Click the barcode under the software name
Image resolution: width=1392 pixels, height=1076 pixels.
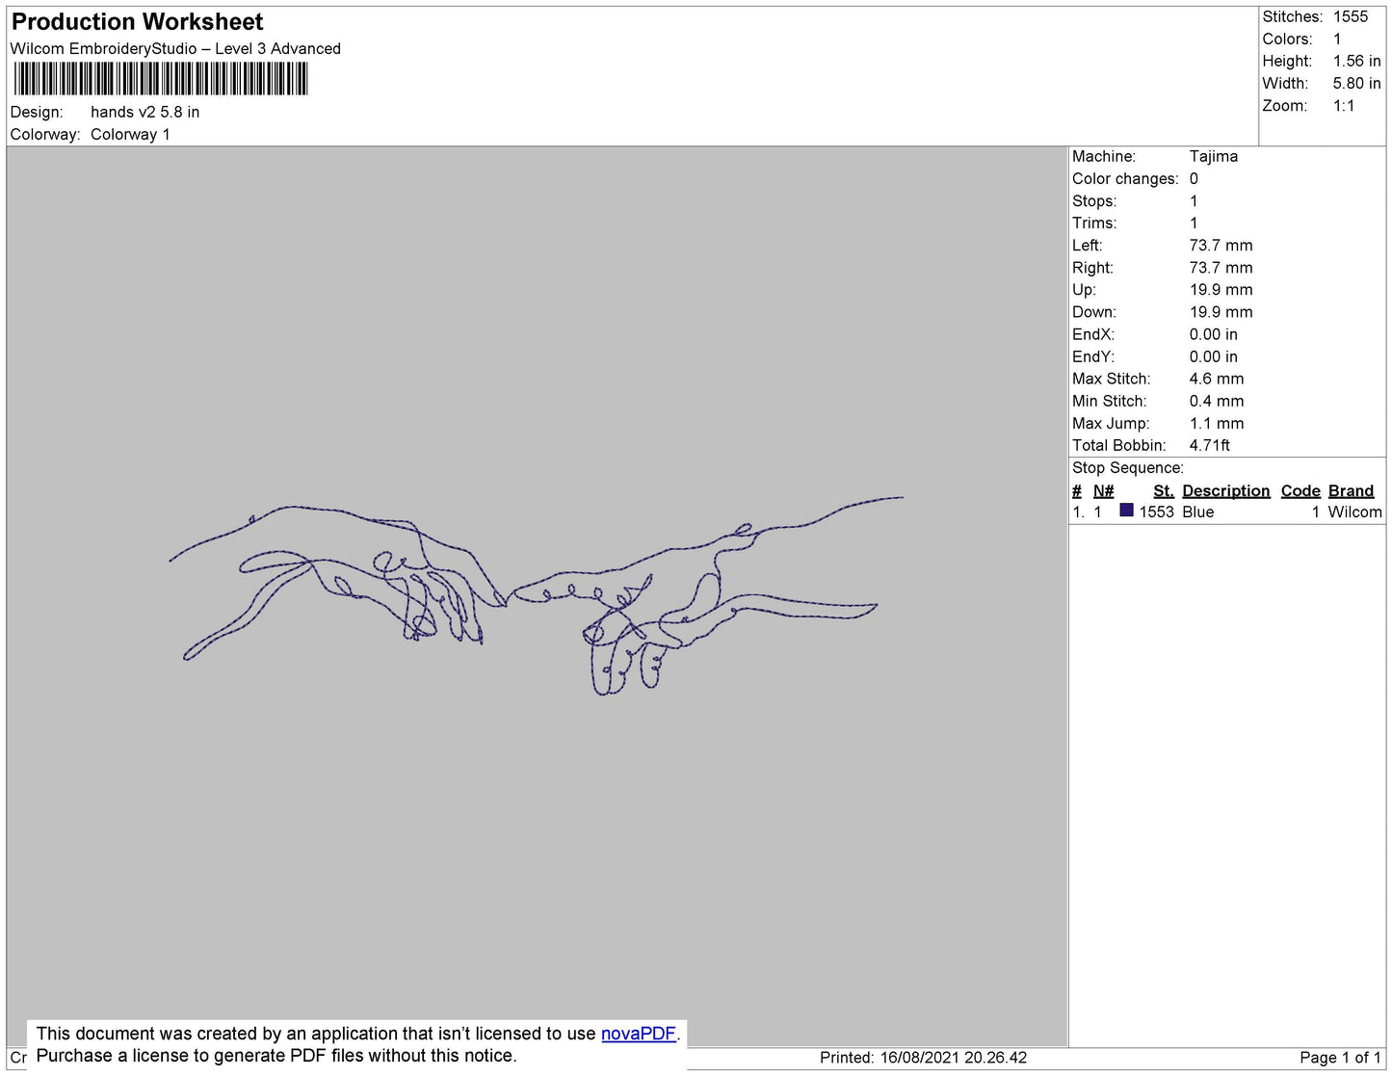[161, 79]
